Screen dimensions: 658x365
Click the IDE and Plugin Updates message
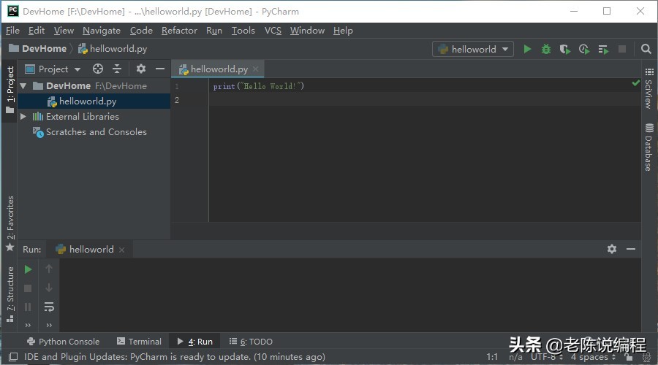point(174,357)
